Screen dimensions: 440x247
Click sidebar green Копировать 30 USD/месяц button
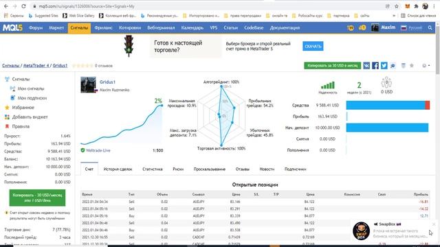pyautogui.click(x=37, y=198)
